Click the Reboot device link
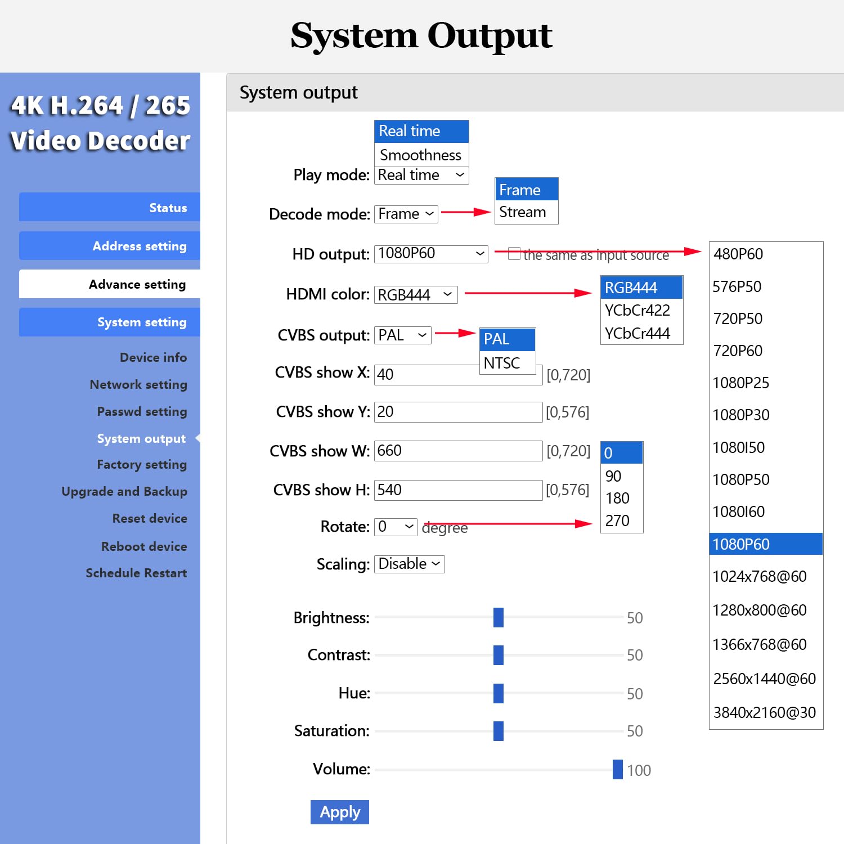 pyautogui.click(x=144, y=546)
